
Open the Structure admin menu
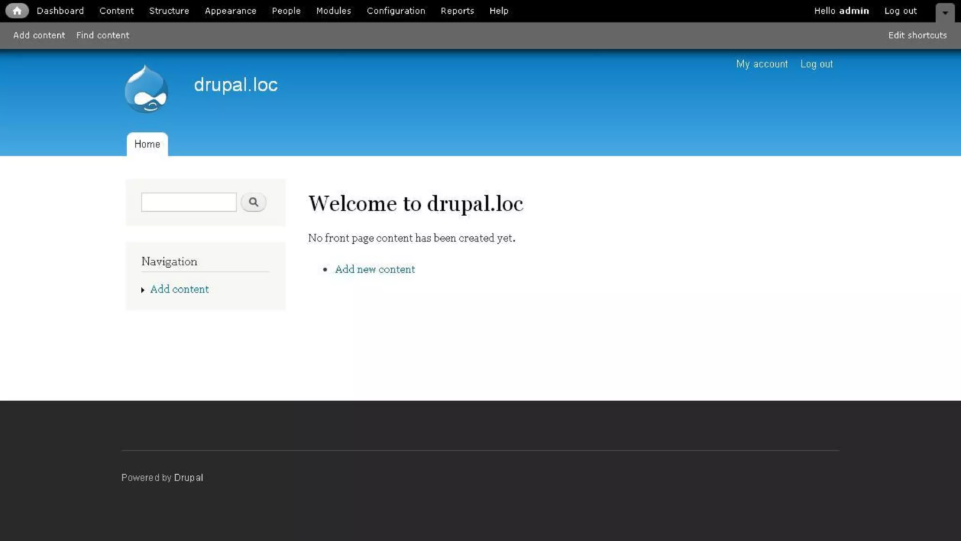click(169, 11)
